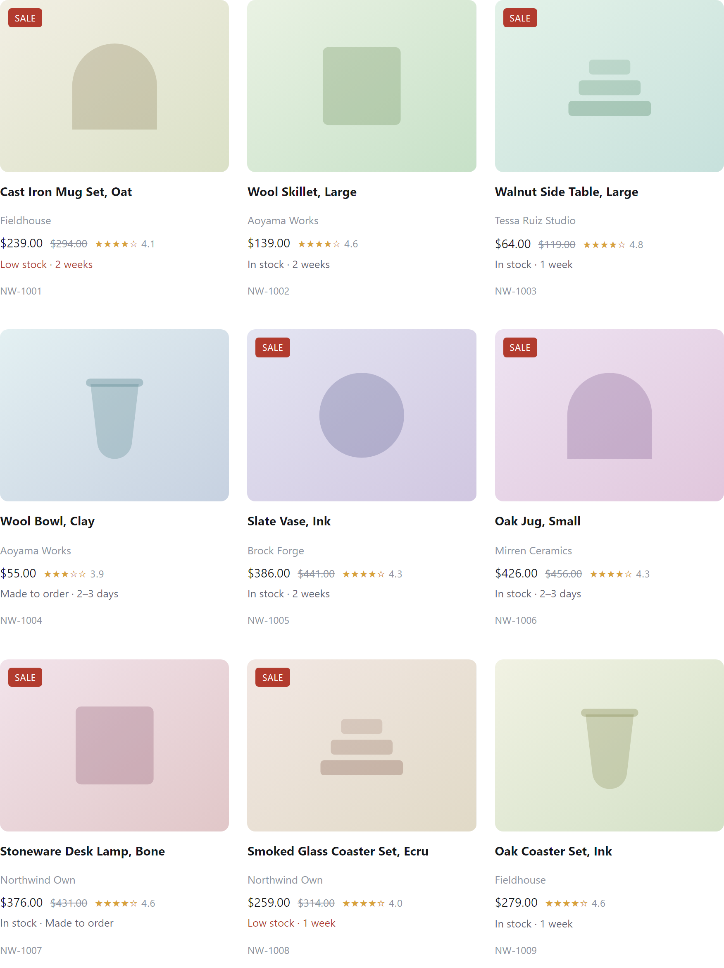Click the $239.00 price
The image size is (724, 968).
pyautogui.click(x=21, y=243)
